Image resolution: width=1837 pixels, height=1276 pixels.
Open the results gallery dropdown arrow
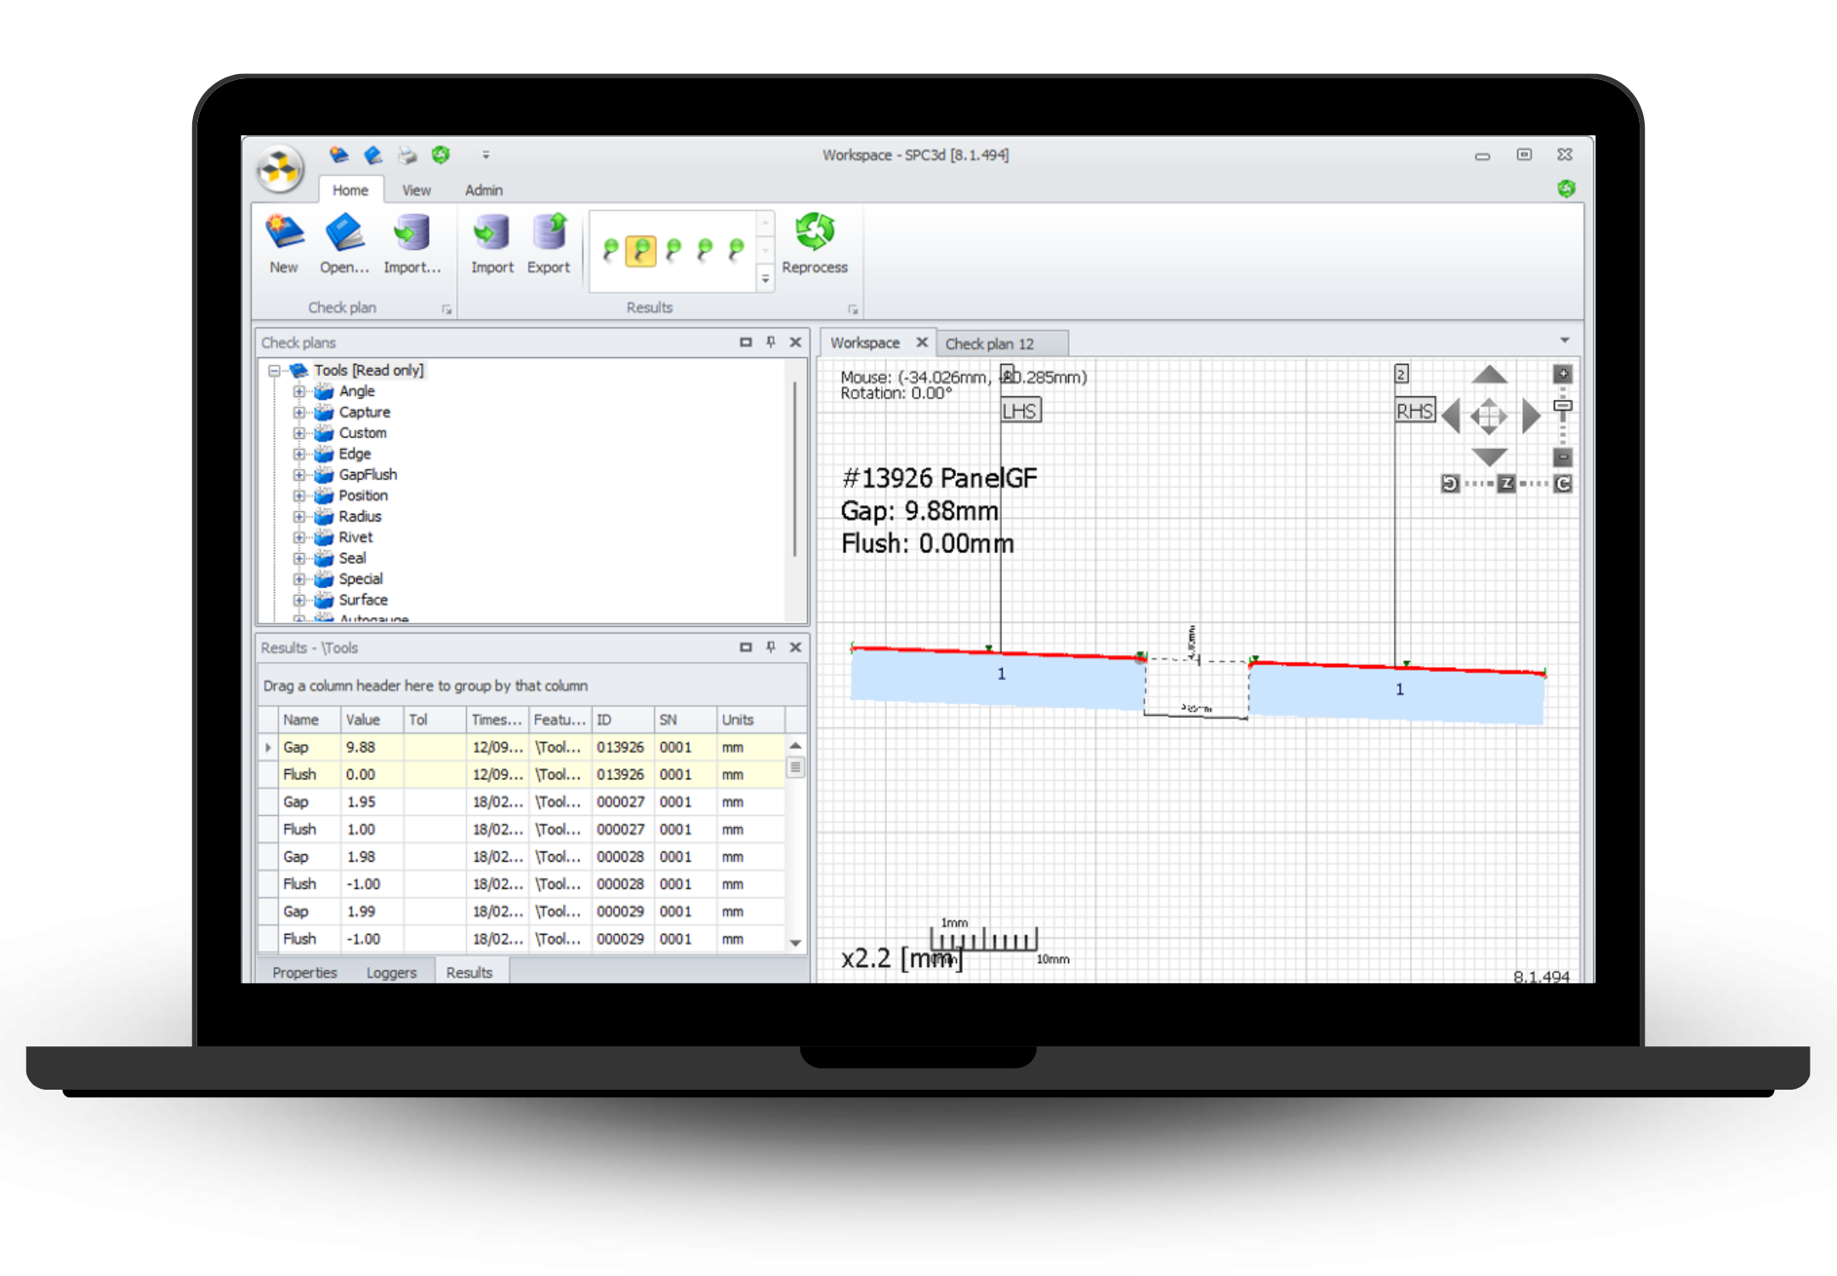pyautogui.click(x=765, y=279)
